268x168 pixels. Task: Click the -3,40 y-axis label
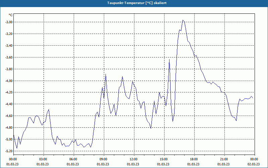(x=9, y=45)
